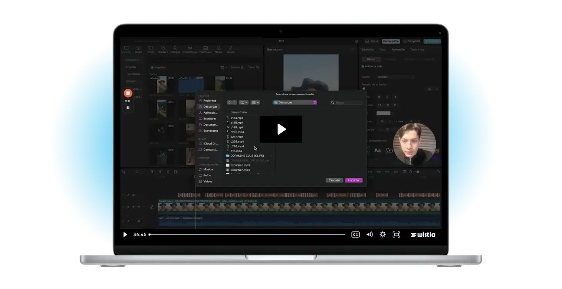Click the Importar button in the dialog
Viewport: 562px width, 289px height.
(x=353, y=180)
